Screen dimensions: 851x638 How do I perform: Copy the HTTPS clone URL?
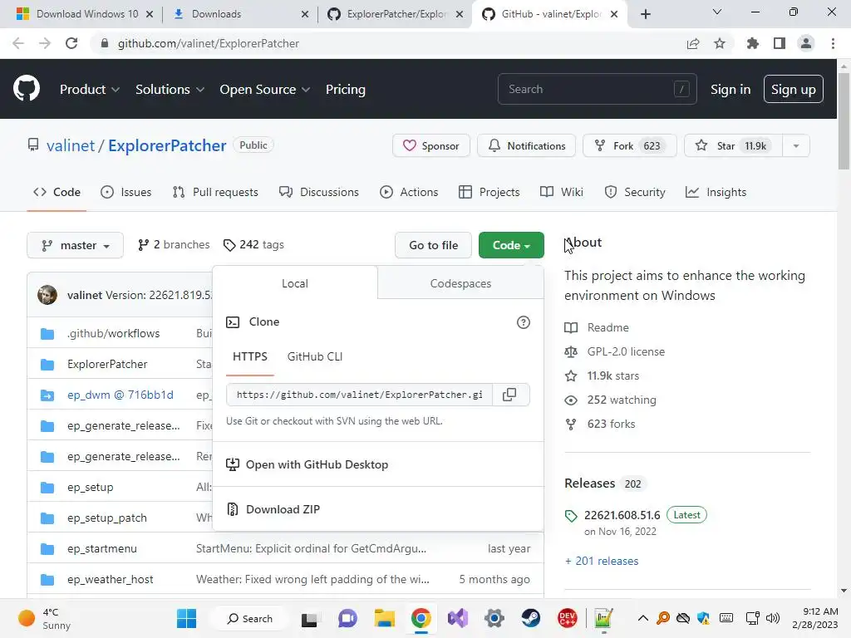(509, 395)
